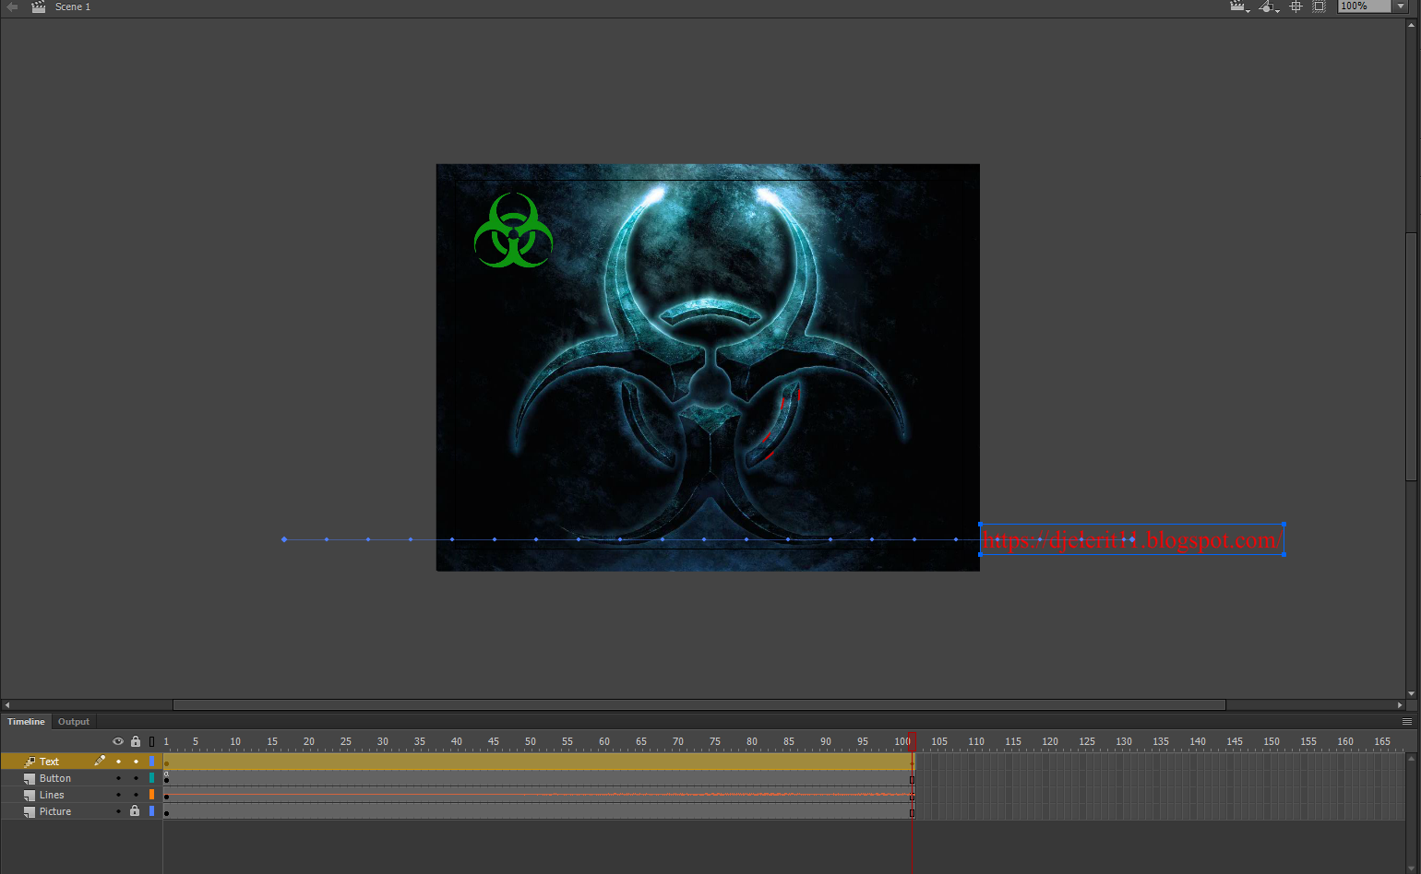Click the green biohazard symbol on stage

pyautogui.click(x=514, y=230)
